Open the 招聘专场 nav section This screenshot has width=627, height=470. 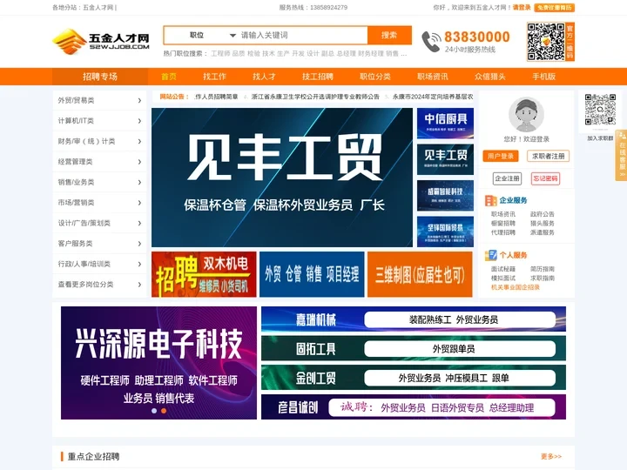pos(100,77)
